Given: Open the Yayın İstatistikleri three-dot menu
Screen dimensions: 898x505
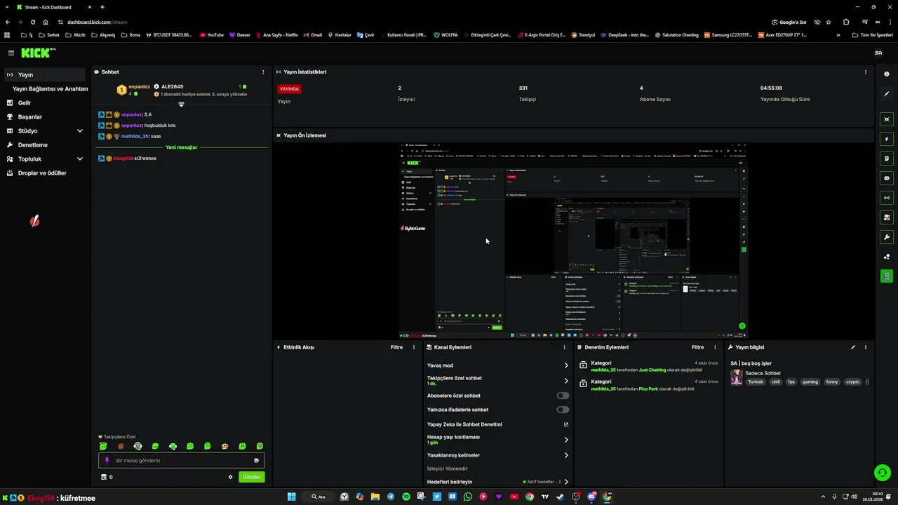Looking at the screenshot, I should [865, 72].
